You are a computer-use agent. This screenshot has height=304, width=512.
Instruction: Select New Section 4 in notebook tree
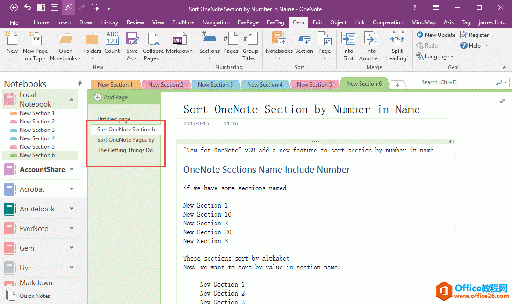(x=37, y=138)
